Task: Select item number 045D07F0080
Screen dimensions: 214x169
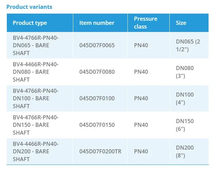Action: tap(97, 72)
